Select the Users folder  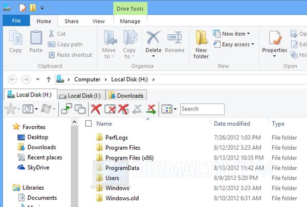(107, 178)
